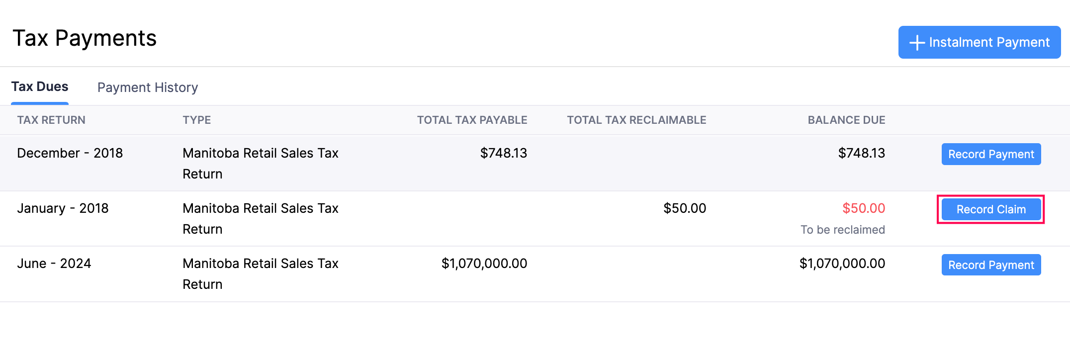Image resolution: width=1070 pixels, height=352 pixels.
Task: Click the $50.00 total tax reclaimable value
Action: (684, 208)
